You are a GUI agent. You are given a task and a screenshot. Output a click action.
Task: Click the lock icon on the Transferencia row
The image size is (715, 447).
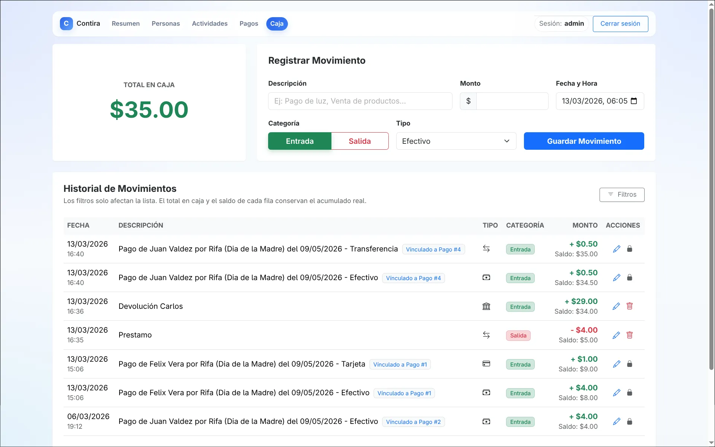[x=630, y=249]
